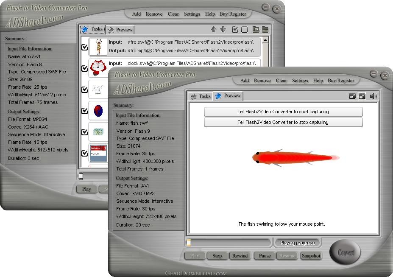
Task: Click task list scrollbar up arrow
Action: click(x=265, y=40)
